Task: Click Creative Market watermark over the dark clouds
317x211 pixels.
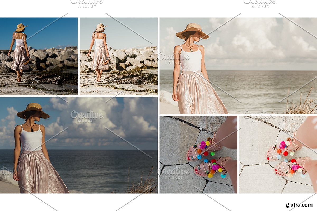Action: point(86,116)
